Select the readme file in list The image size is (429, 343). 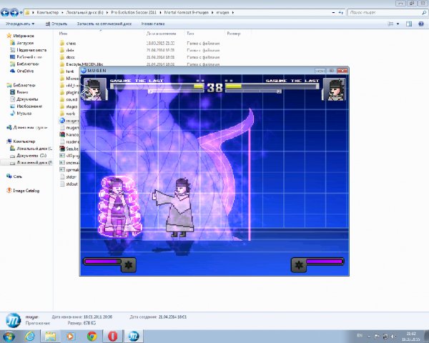[x=72, y=141]
